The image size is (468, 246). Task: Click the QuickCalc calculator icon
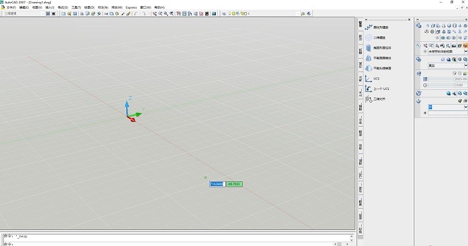(x=207, y=13)
